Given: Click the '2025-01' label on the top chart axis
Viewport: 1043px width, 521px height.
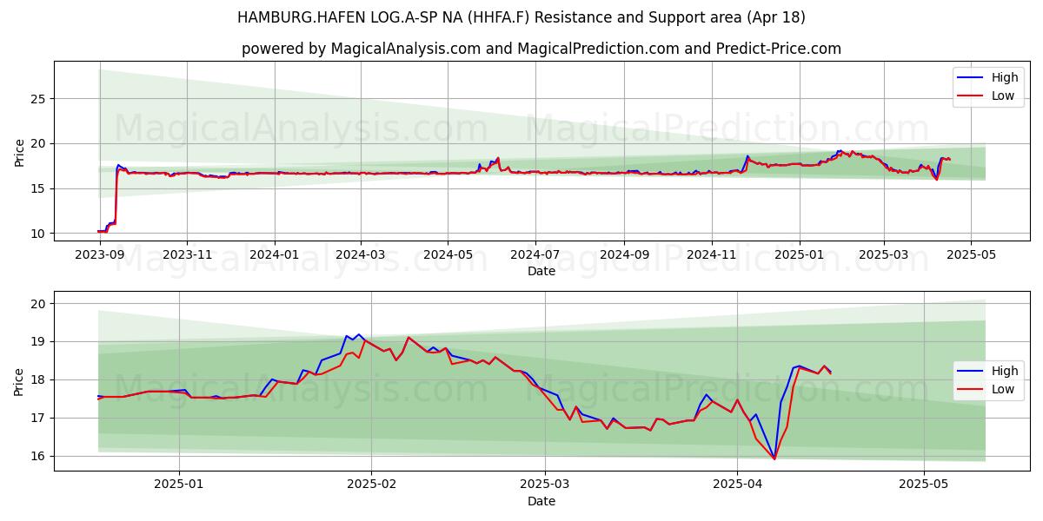Looking at the screenshot, I should point(799,254).
